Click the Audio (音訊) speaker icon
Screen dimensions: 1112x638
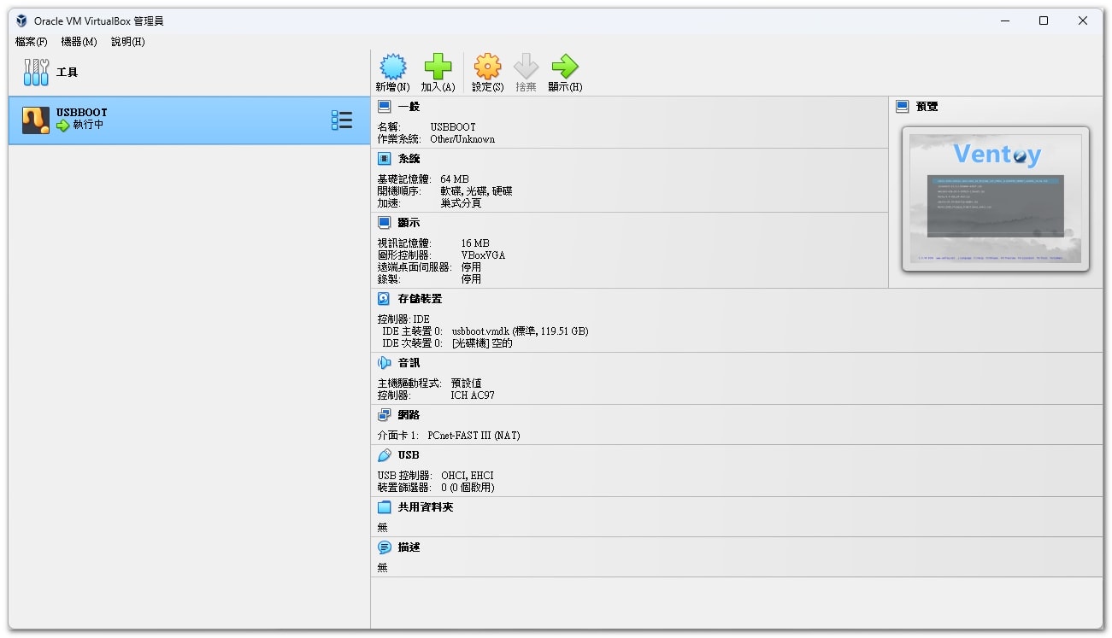coord(385,363)
